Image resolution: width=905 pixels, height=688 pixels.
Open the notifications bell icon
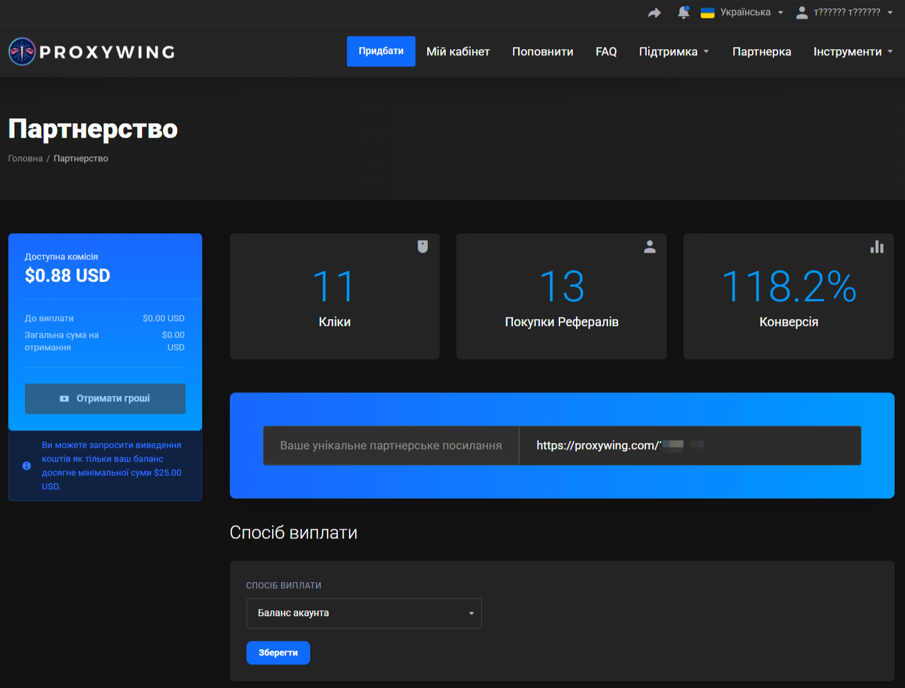tap(683, 12)
